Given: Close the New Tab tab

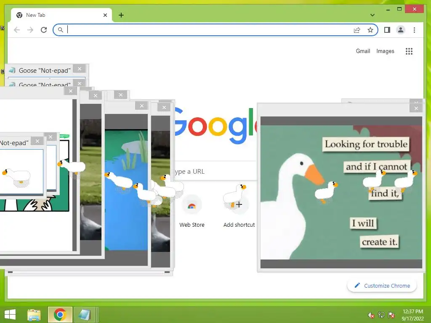Looking at the screenshot, I should pos(105,15).
